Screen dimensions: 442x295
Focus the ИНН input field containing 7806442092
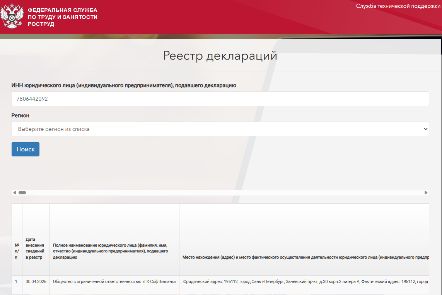coord(220,99)
